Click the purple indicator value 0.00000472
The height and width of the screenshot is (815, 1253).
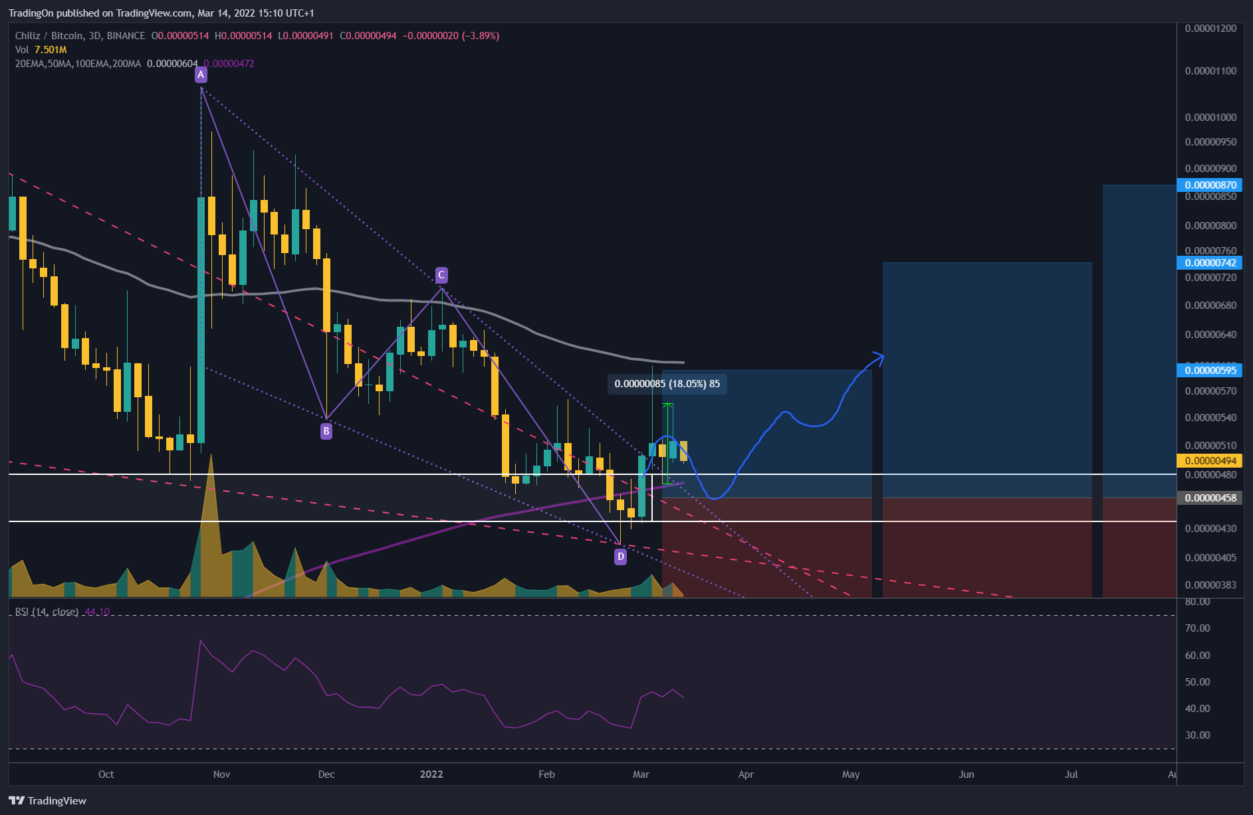(x=229, y=64)
